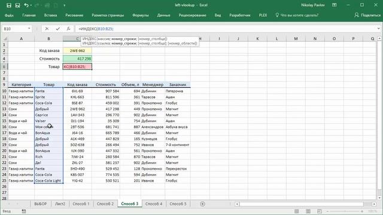The height and width of the screenshot is (215, 383).
Task: Click the Заказчик column header
Action: click(x=178, y=85)
